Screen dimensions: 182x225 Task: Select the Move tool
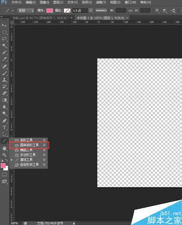4,25
